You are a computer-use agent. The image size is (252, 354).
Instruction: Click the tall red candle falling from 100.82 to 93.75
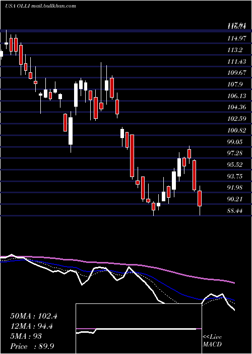(132, 156)
